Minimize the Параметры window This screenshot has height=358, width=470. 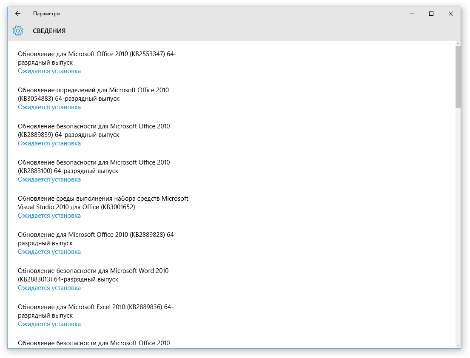[x=412, y=14]
